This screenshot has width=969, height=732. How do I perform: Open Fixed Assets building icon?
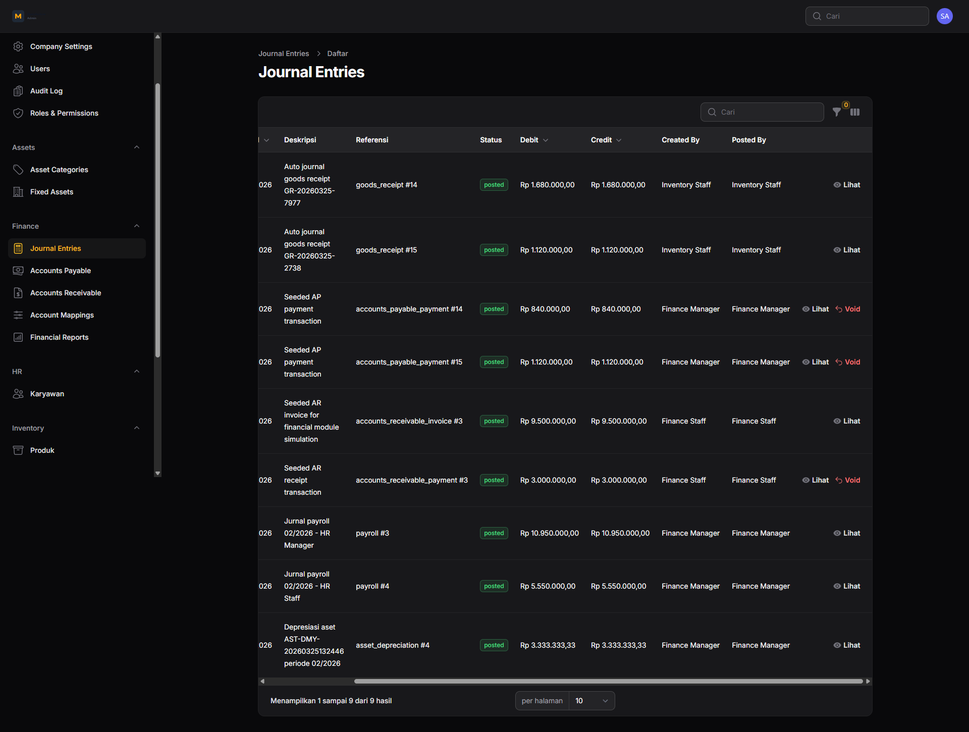(x=18, y=192)
